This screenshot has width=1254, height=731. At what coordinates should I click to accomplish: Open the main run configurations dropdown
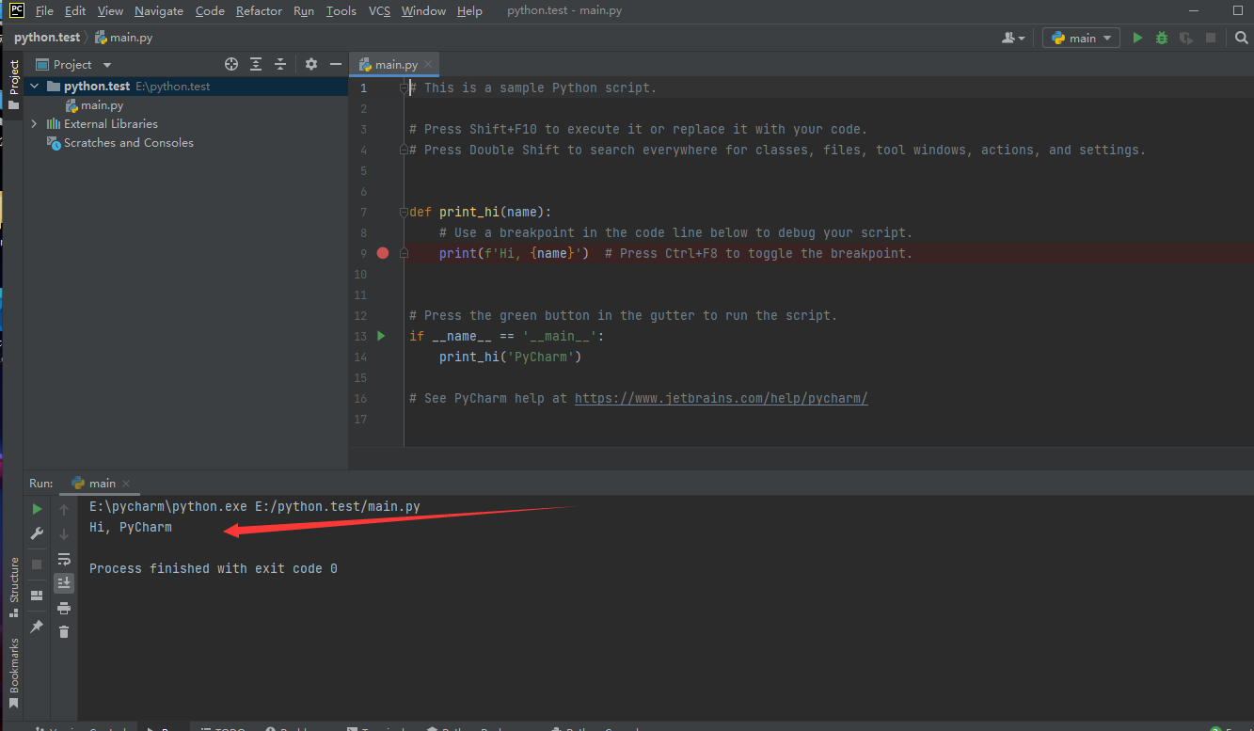1080,37
